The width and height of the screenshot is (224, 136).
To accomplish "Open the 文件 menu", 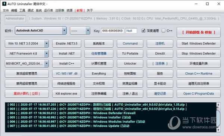I will click(x=6, y=10).
